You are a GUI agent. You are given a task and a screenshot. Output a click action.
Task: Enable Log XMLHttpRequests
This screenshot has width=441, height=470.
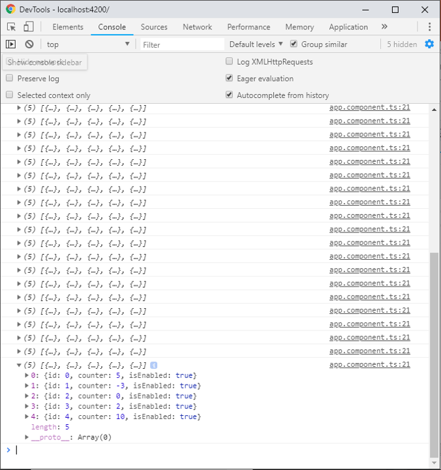tap(229, 61)
